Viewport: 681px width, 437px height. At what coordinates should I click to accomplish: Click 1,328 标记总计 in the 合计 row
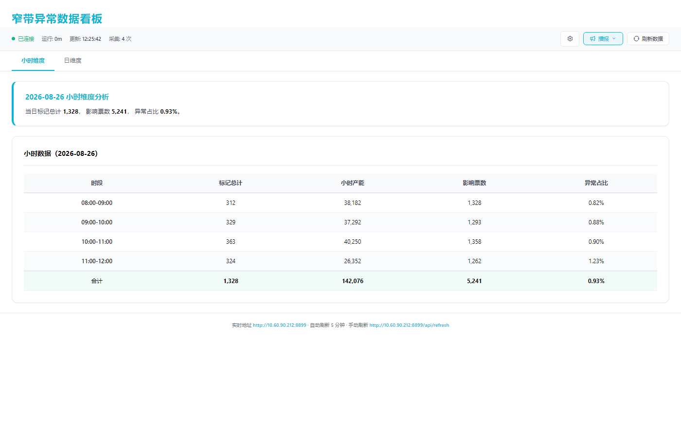[231, 281]
